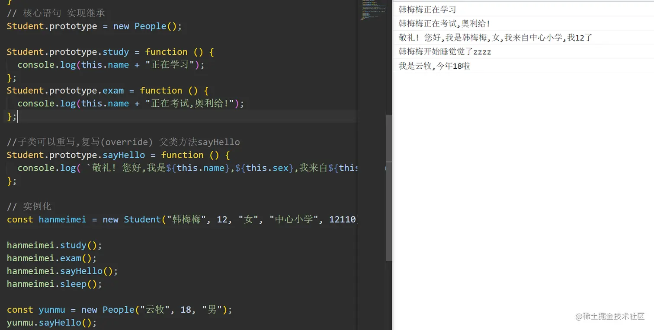Click the line "Student.prototype.study = function () {"
This screenshot has width=654, height=330.
point(110,52)
